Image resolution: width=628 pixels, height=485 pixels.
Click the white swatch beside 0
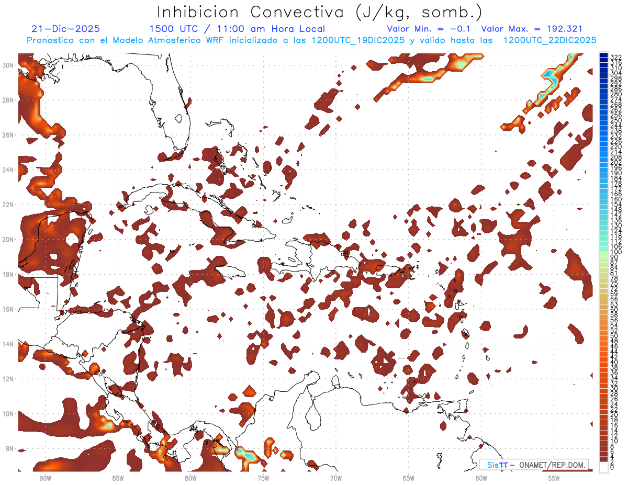(x=603, y=467)
